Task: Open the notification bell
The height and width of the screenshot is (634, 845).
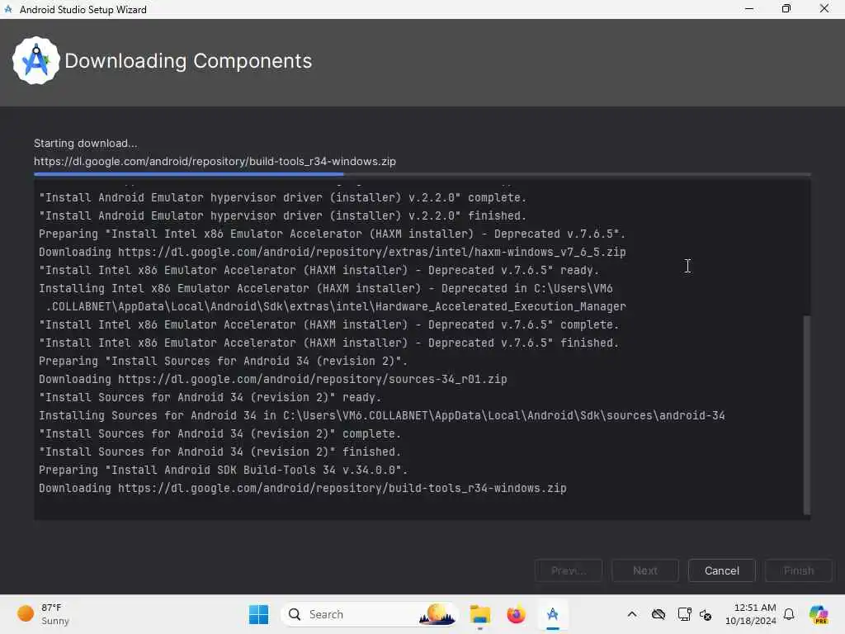Action: pyautogui.click(x=789, y=614)
